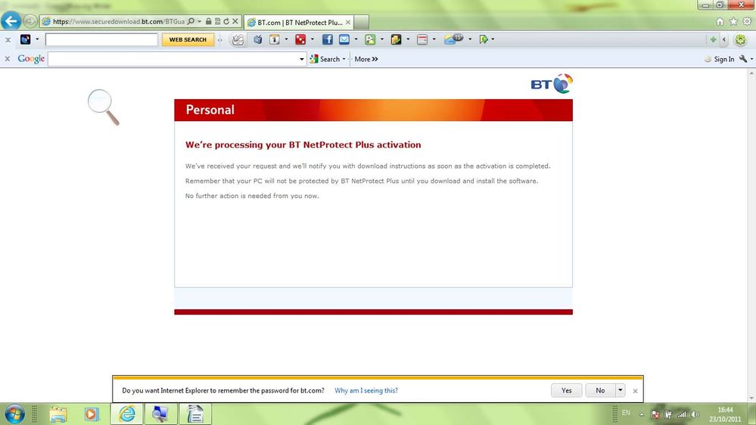Dismiss the password notification bar
Viewport: 756px width, 425px height.
click(635, 391)
